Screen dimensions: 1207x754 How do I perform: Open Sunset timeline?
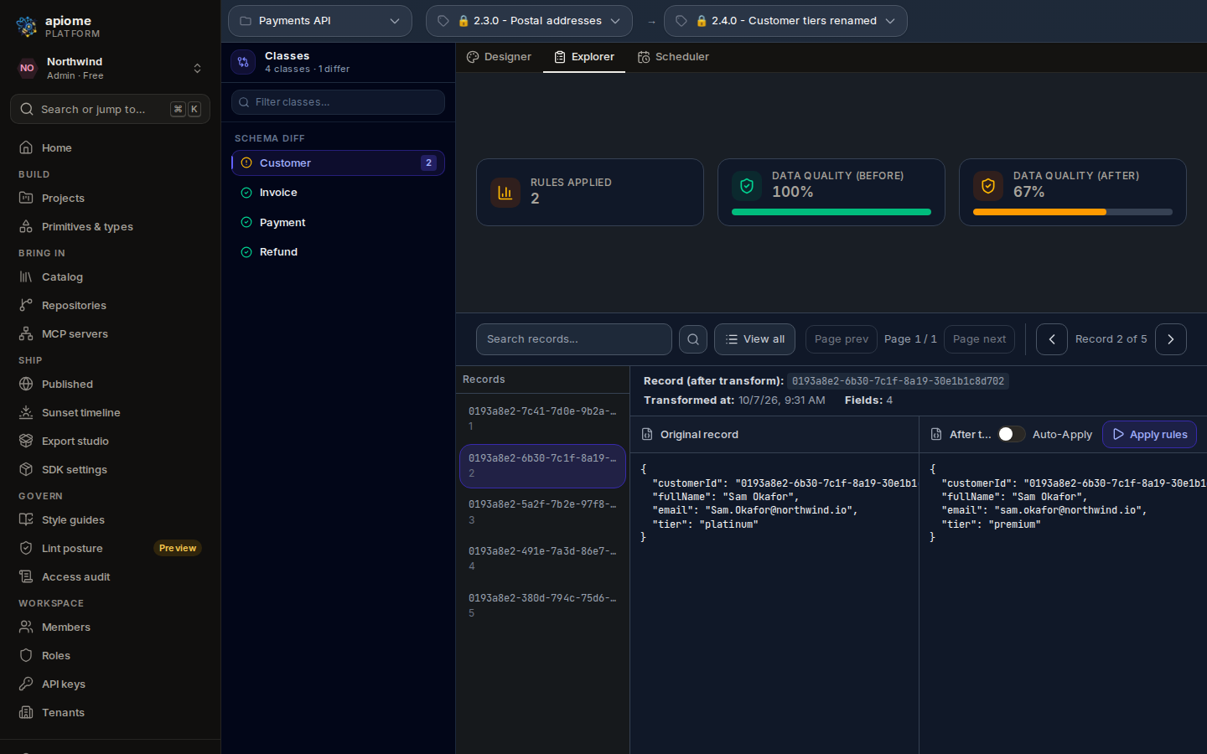click(110, 412)
